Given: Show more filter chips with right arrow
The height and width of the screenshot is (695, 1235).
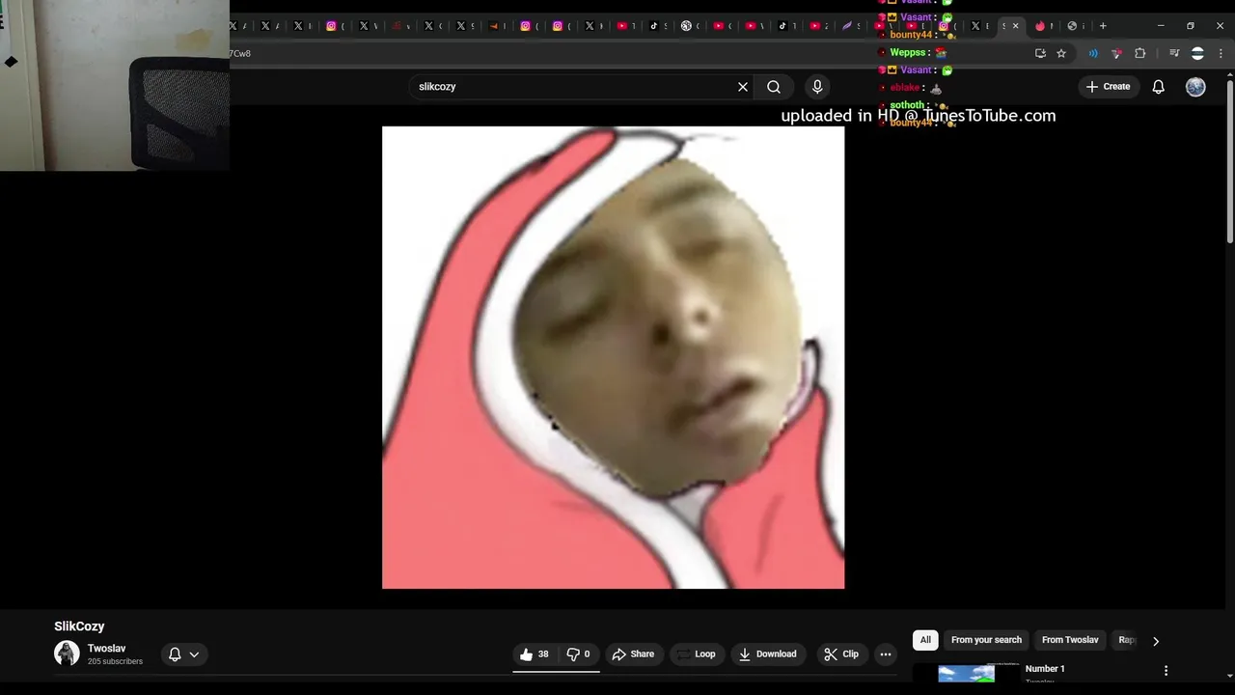Looking at the screenshot, I should (1155, 641).
